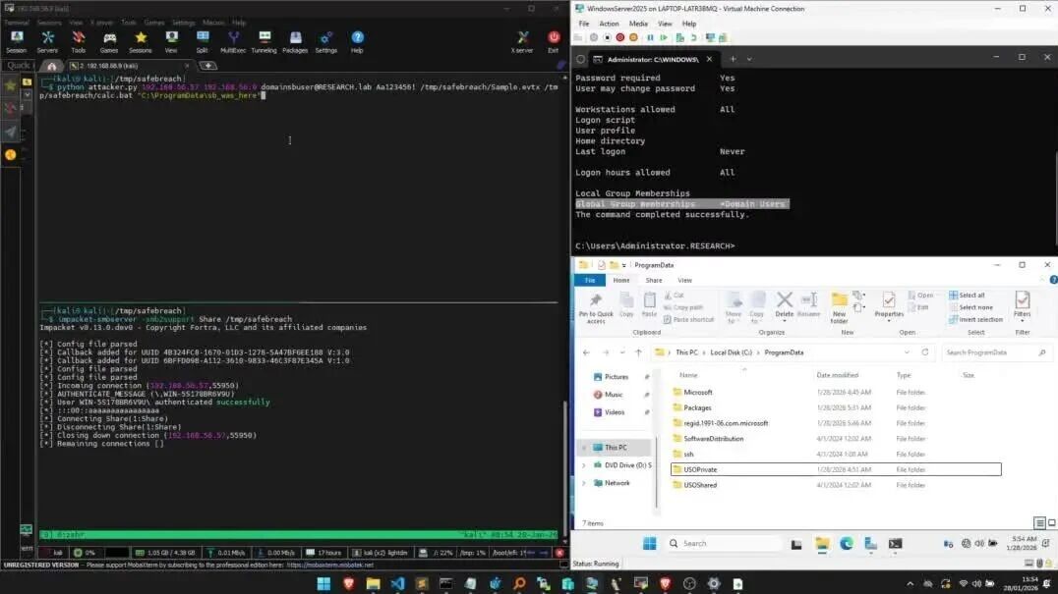Activate the MultiExec toolbar icon
This screenshot has width=1058, height=594.
233,42
